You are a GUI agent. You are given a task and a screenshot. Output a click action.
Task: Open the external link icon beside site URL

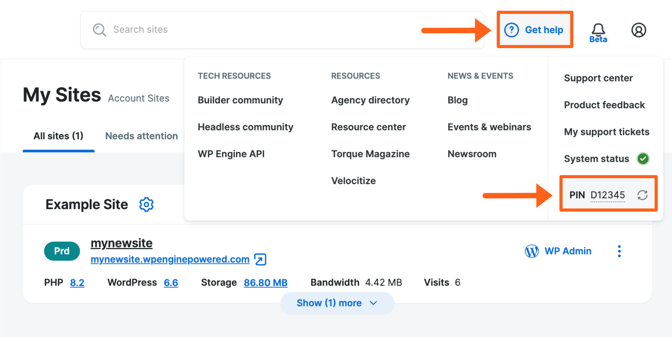pyautogui.click(x=260, y=259)
